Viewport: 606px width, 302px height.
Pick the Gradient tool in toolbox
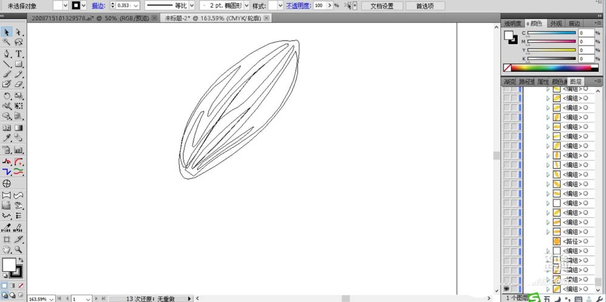click(x=18, y=127)
